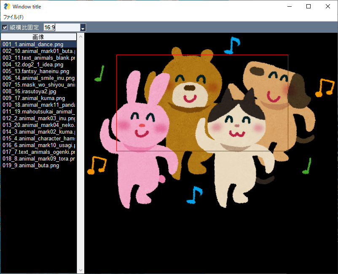Click the list scrollbar up arrow
The width and height of the screenshot is (338, 274).
coord(80,37)
